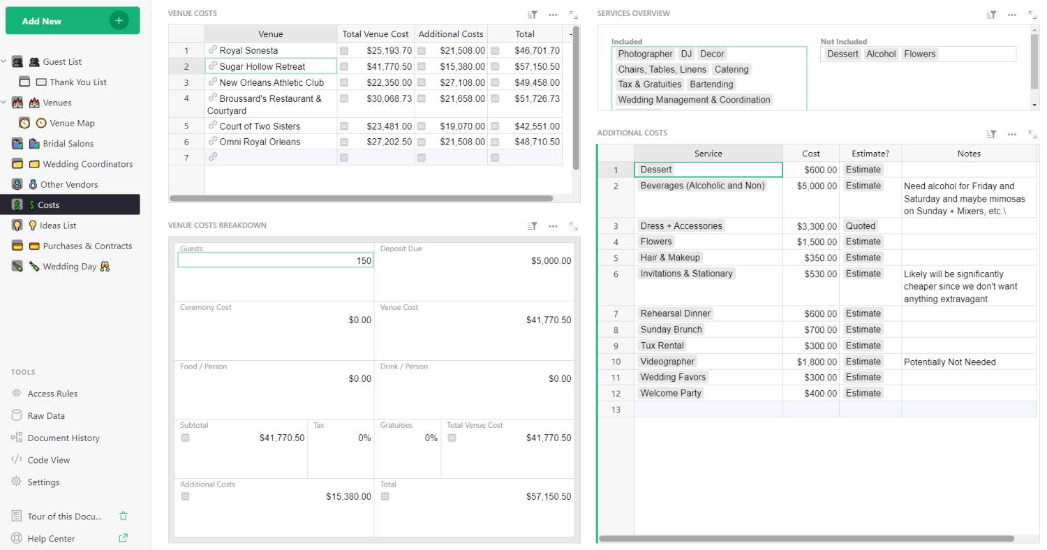
Task: Open the Wedding Coordinators page
Action: [x=87, y=164]
